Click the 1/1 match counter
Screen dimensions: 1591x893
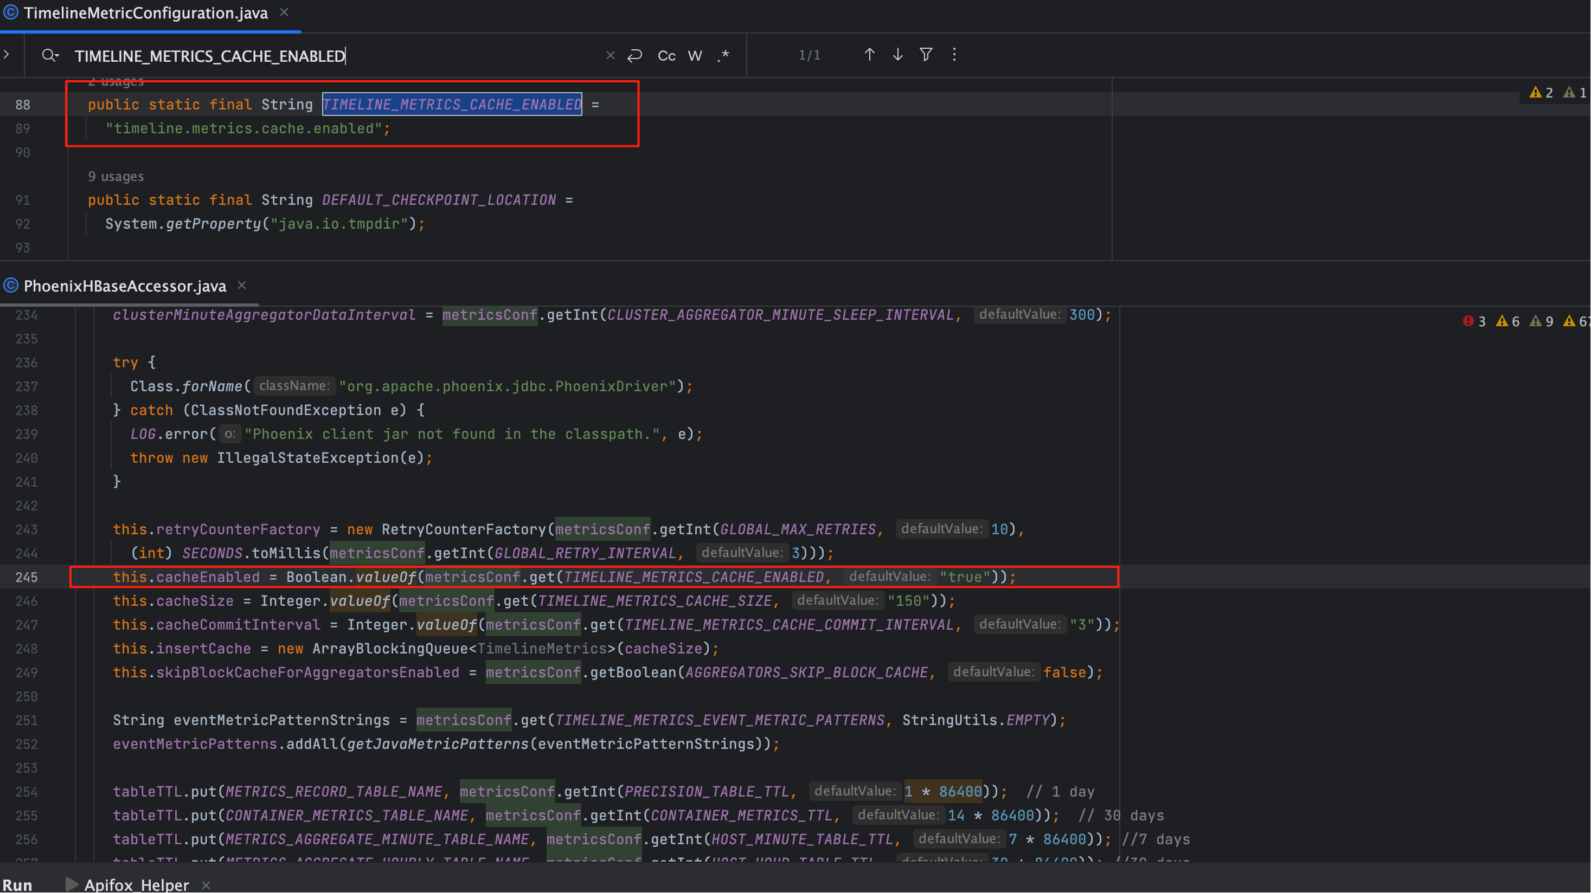coord(809,56)
